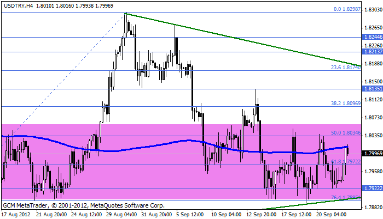Click the 17 Sep 12:00 time axis label
This screenshot has width=383, height=219.
point(297,215)
